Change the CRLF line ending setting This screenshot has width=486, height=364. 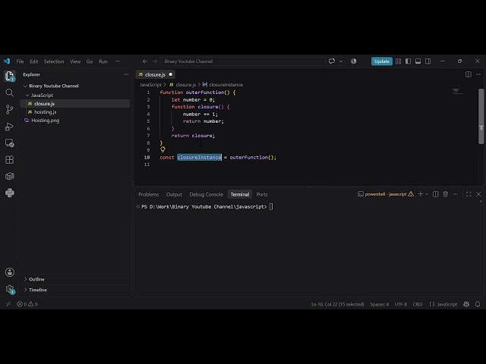[x=418, y=304]
